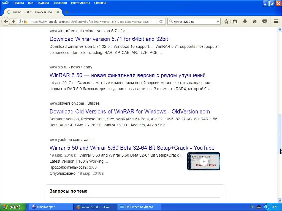Click www.slo.ru › news › entry breadcrumb
This screenshot has width=282, height=211.
click(x=71, y=67)
